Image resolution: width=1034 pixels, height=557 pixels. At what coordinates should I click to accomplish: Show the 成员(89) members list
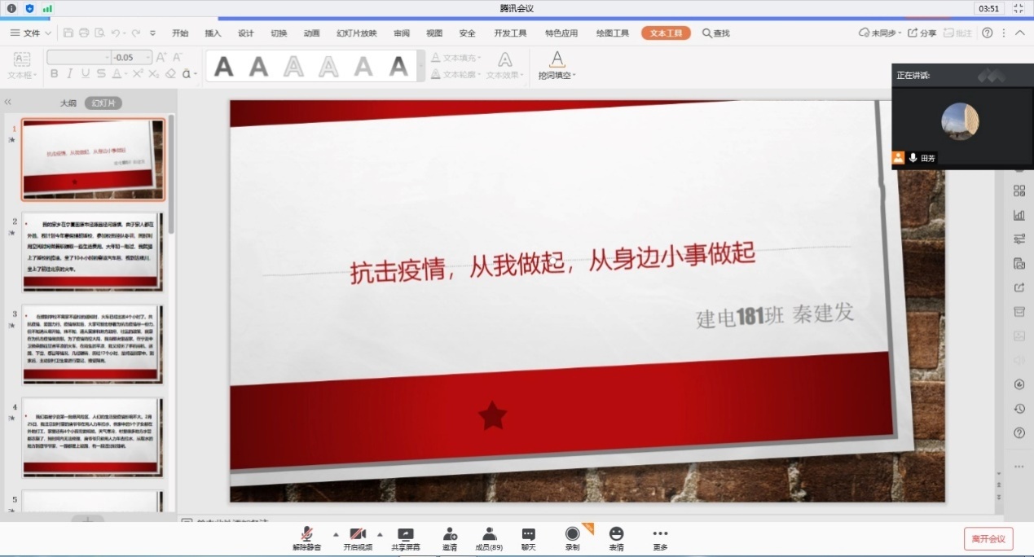[x=489, y=538]
